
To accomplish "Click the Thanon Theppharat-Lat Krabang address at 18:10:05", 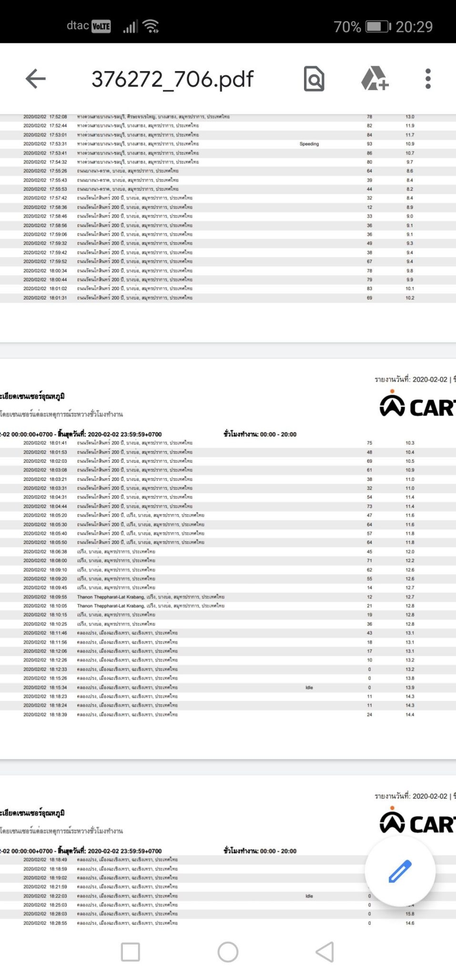I will click(151, 606).
